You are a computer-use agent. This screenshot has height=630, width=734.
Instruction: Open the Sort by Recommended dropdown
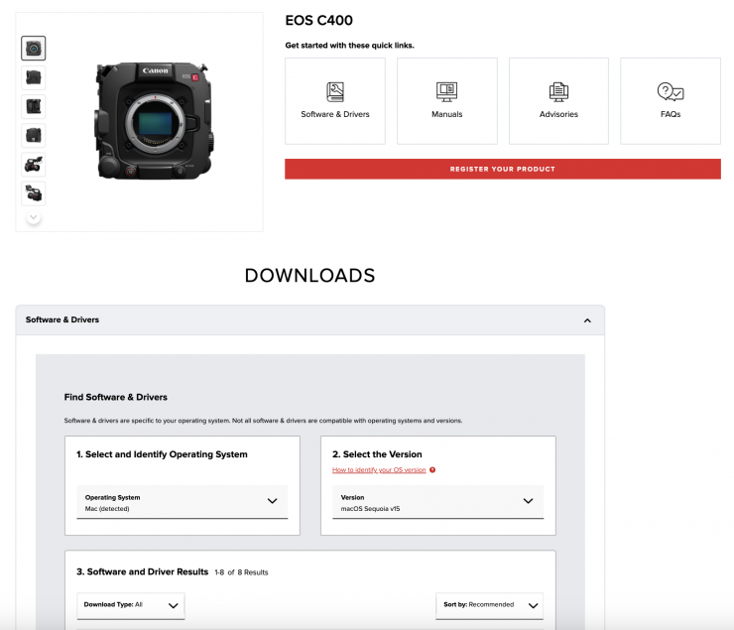coord(489,605)
